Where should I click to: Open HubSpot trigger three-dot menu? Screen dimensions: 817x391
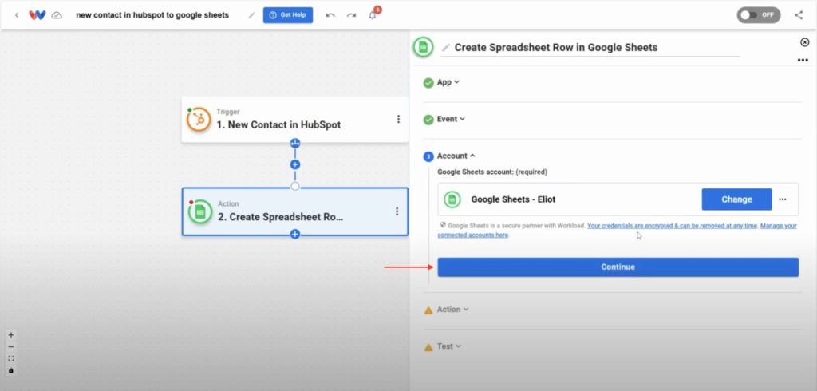399,120
